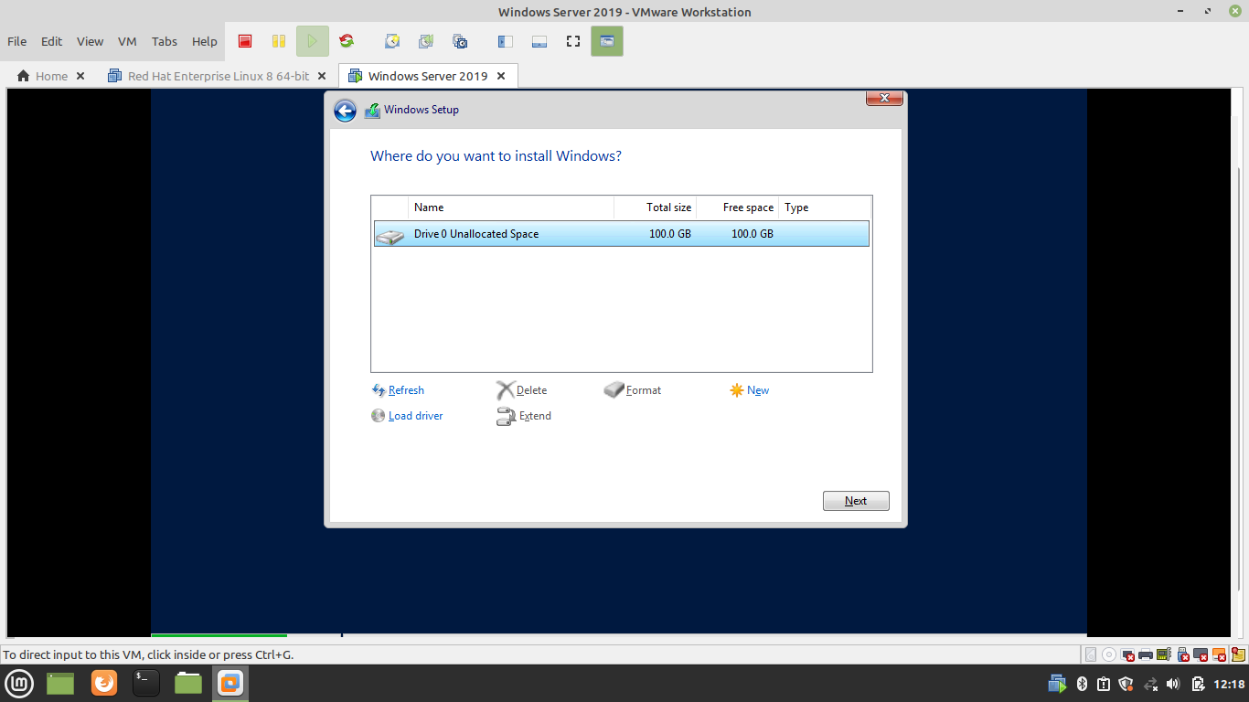Image resolution: width=1249 pixels, height=702 pixels.
Task: Select the Windows Server 2019 tab
Action: point(429,76)
